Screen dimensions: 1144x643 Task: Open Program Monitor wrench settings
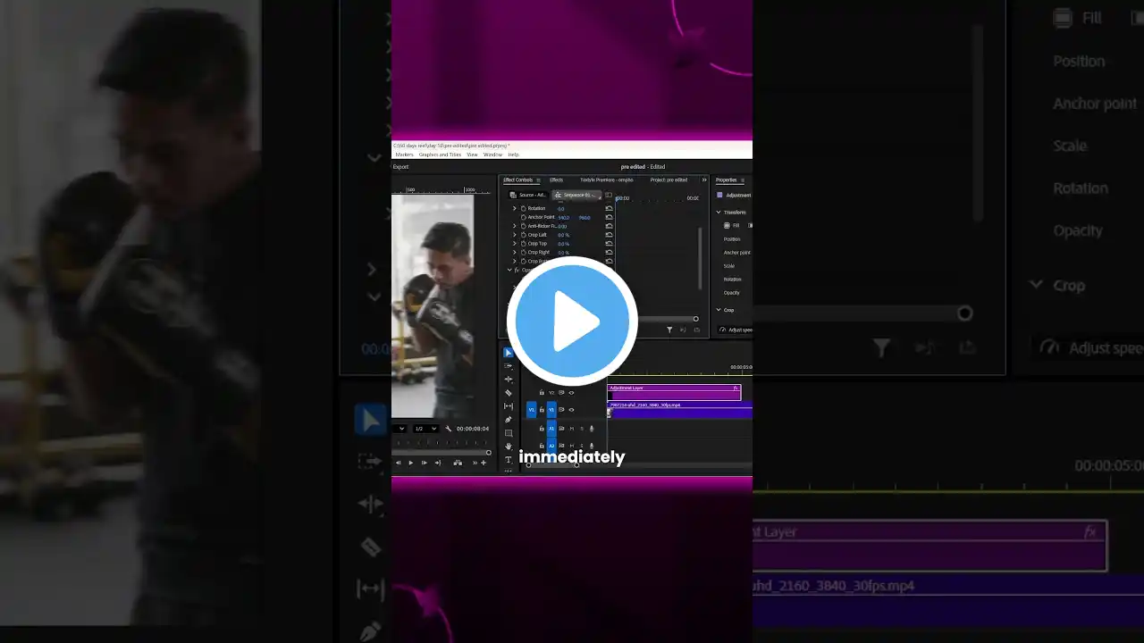449,429
